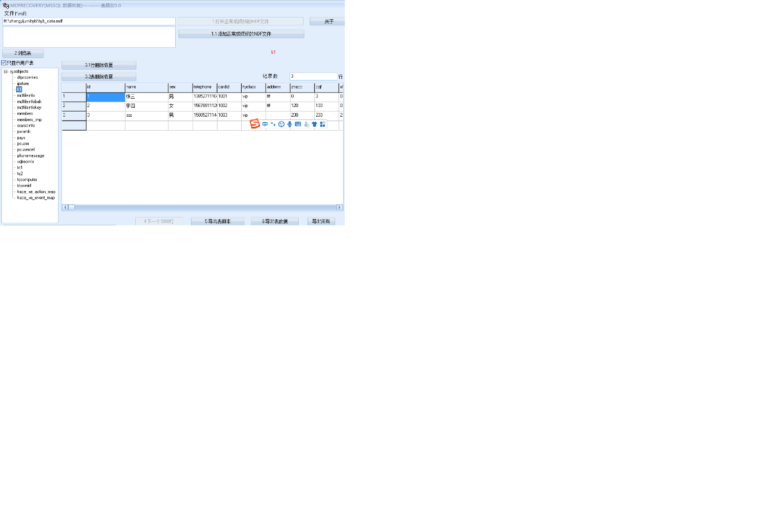
Task: Select the pays table in tree
Action: pos(21,138)
